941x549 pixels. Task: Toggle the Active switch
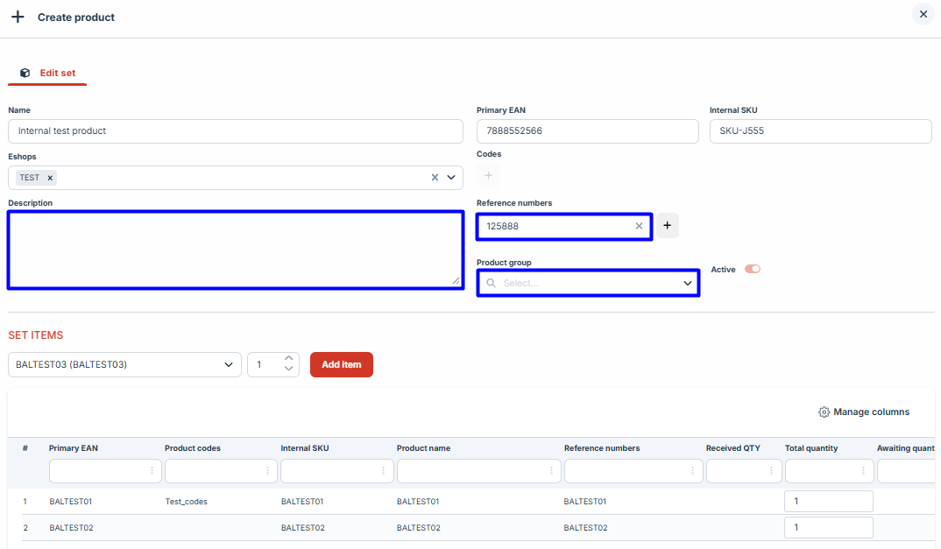752,269
